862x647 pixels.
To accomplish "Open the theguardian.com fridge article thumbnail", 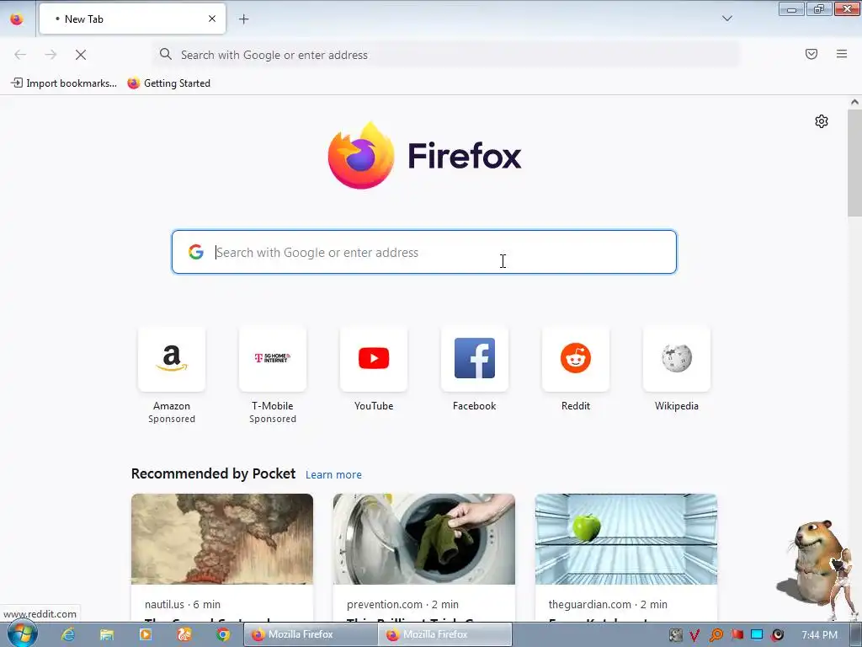I will [626, 539].
